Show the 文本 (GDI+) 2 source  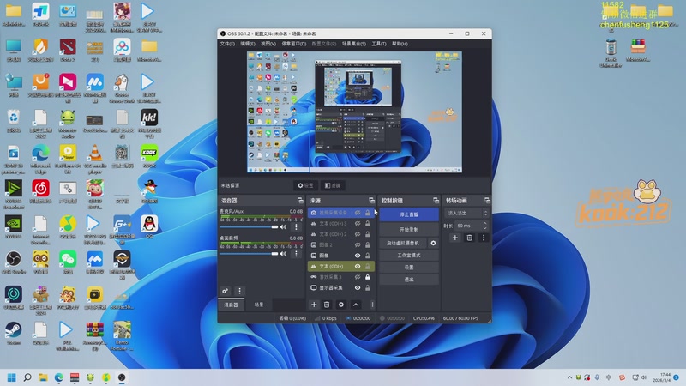point(358,234)
